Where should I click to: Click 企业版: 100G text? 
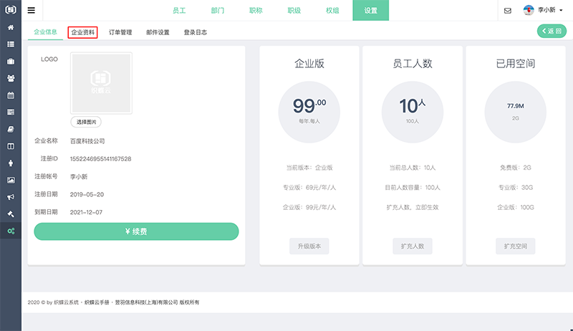pyautogui.click(x=515, y=207)
